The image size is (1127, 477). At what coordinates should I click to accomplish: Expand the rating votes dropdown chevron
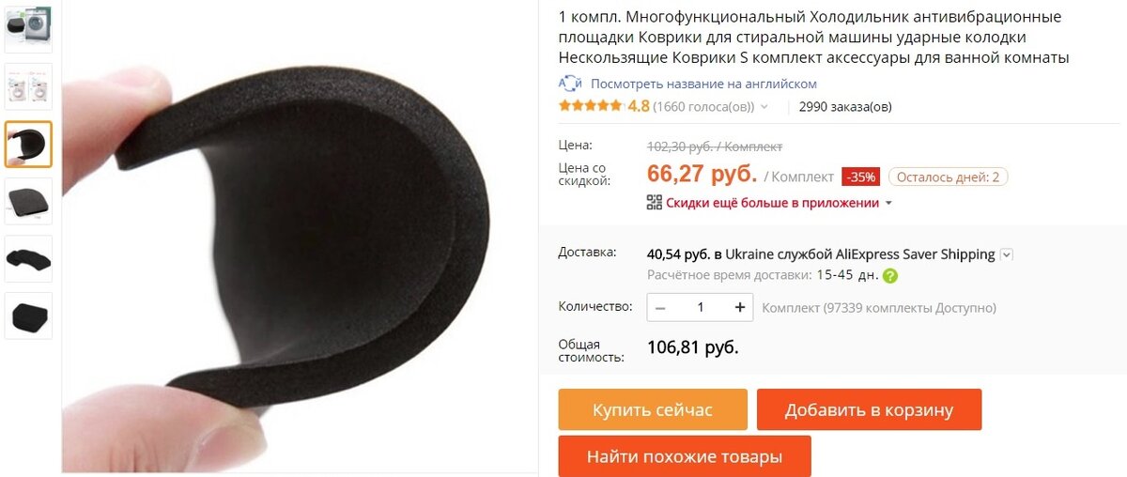pos(764,107)
